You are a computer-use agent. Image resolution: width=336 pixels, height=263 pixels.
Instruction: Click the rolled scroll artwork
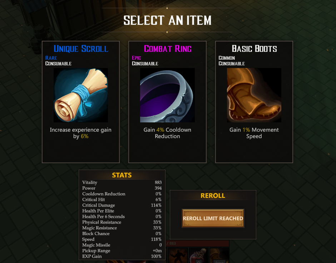coord(81,95)
